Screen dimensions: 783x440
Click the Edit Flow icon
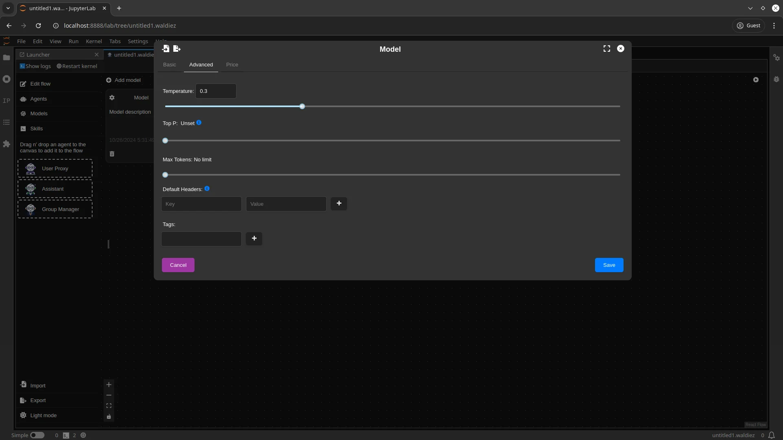tap(22, 84)
